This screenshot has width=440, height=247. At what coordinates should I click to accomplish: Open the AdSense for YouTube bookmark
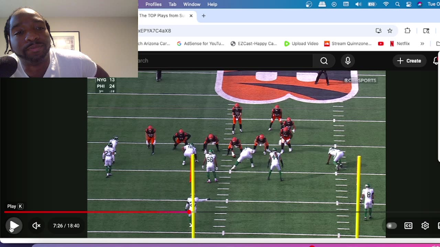click(x=200, y=44)
